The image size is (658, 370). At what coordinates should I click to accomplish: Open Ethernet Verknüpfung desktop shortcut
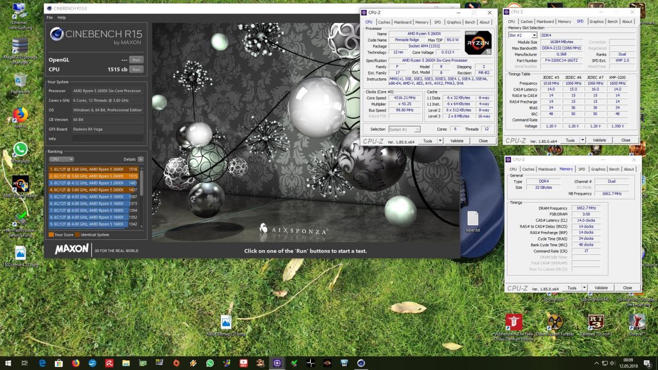tap(20, 15)
